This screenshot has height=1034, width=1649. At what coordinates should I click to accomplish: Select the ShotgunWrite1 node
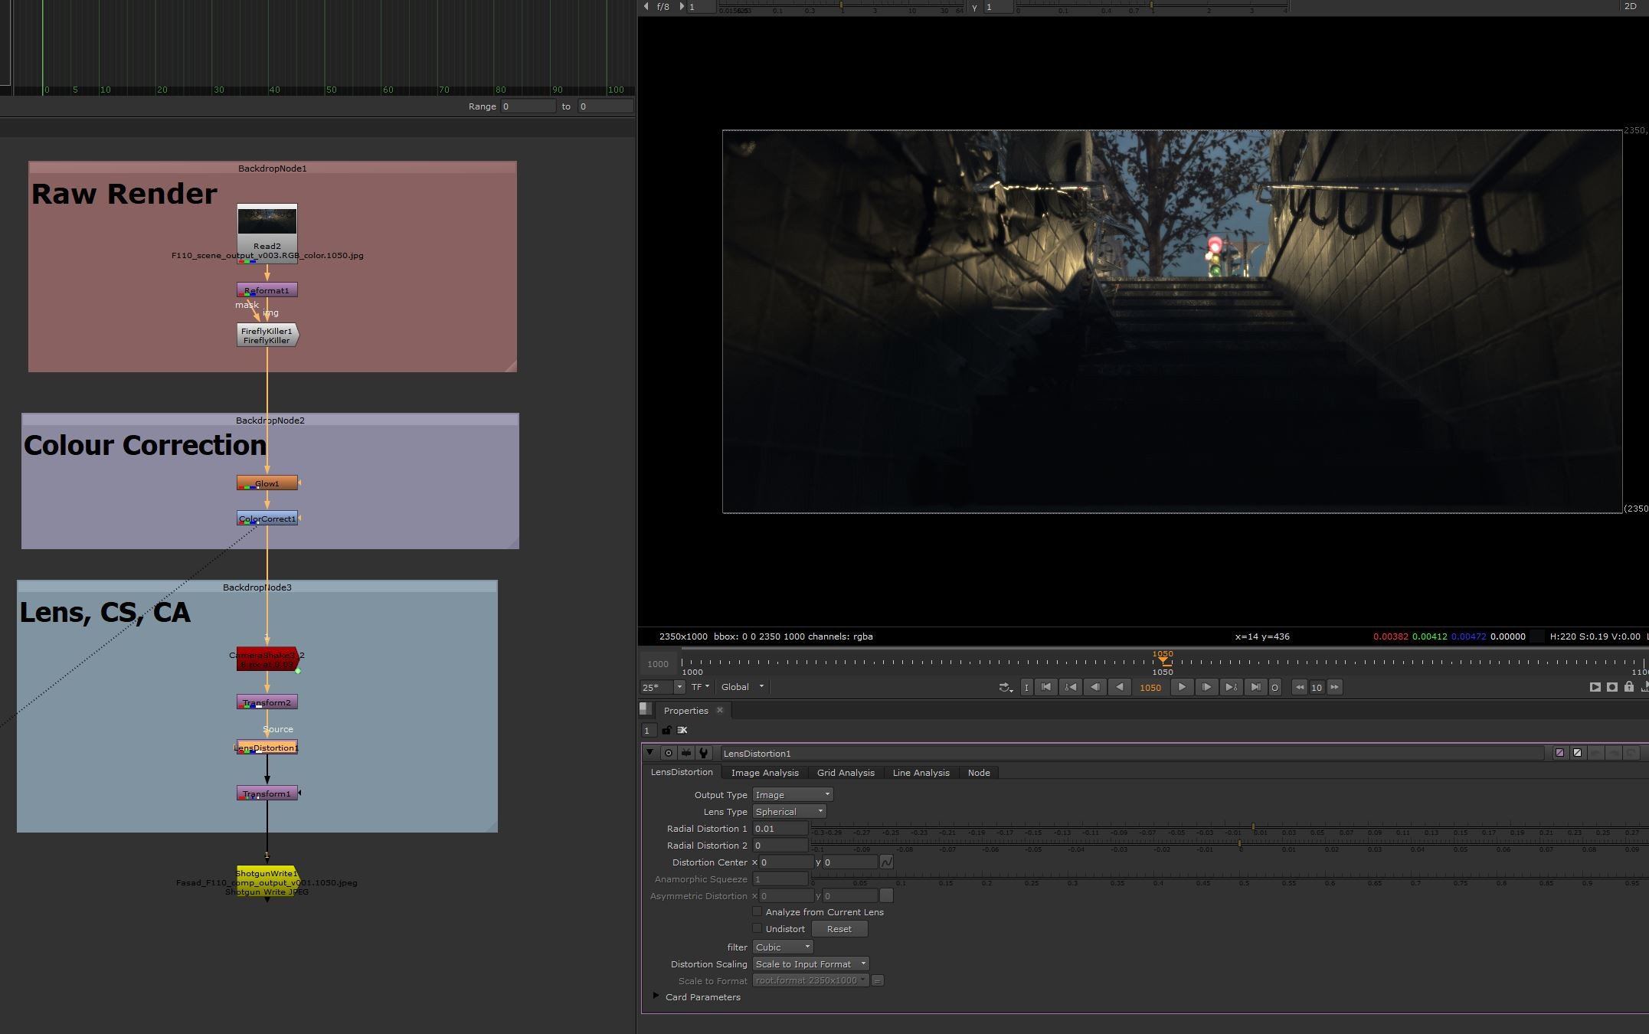[x=267, y=882]
